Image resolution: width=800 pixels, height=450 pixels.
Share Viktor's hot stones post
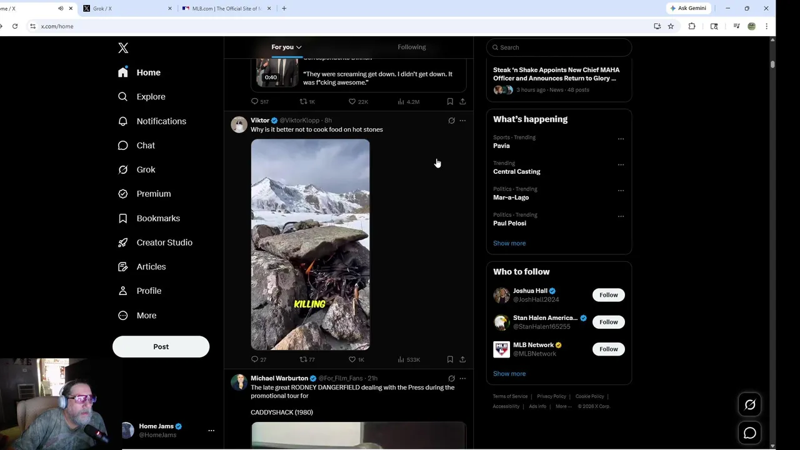[x=462, y=359]
